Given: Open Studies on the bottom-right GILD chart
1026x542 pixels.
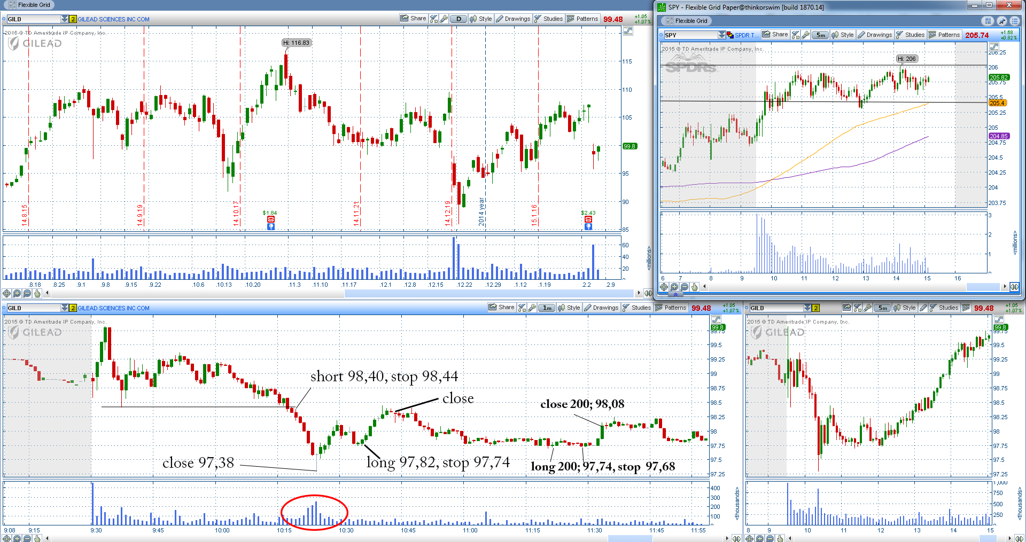Looking at the screenshot, I should click(x=944, y=308).
